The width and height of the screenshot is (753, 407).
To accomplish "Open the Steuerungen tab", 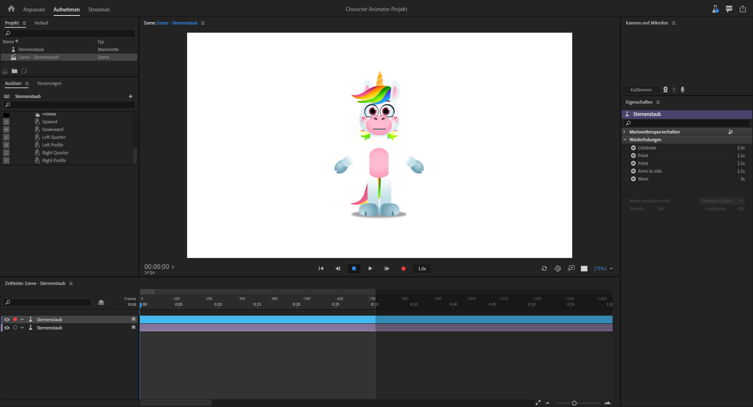I will coord(49,83).
